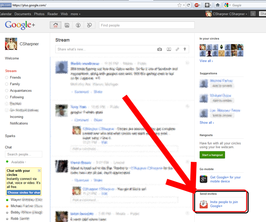This screenshot has height=222, width=266.
Task: Open Incoming in the left sidebar
Action: 16,117
